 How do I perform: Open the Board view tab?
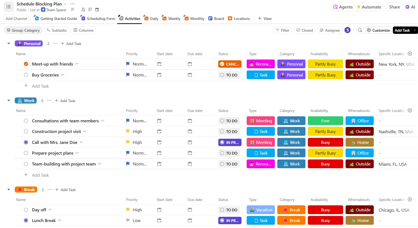click(x=216, y=19)
